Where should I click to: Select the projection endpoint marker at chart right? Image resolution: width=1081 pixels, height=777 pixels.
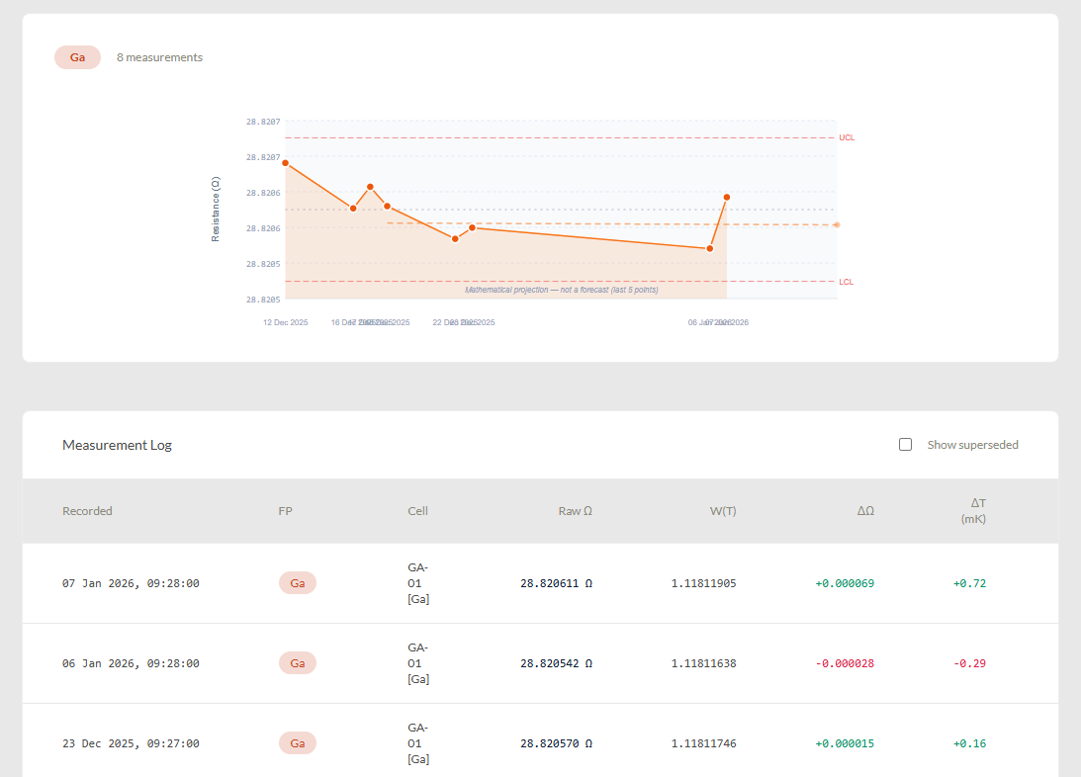(x=837, y=224)
